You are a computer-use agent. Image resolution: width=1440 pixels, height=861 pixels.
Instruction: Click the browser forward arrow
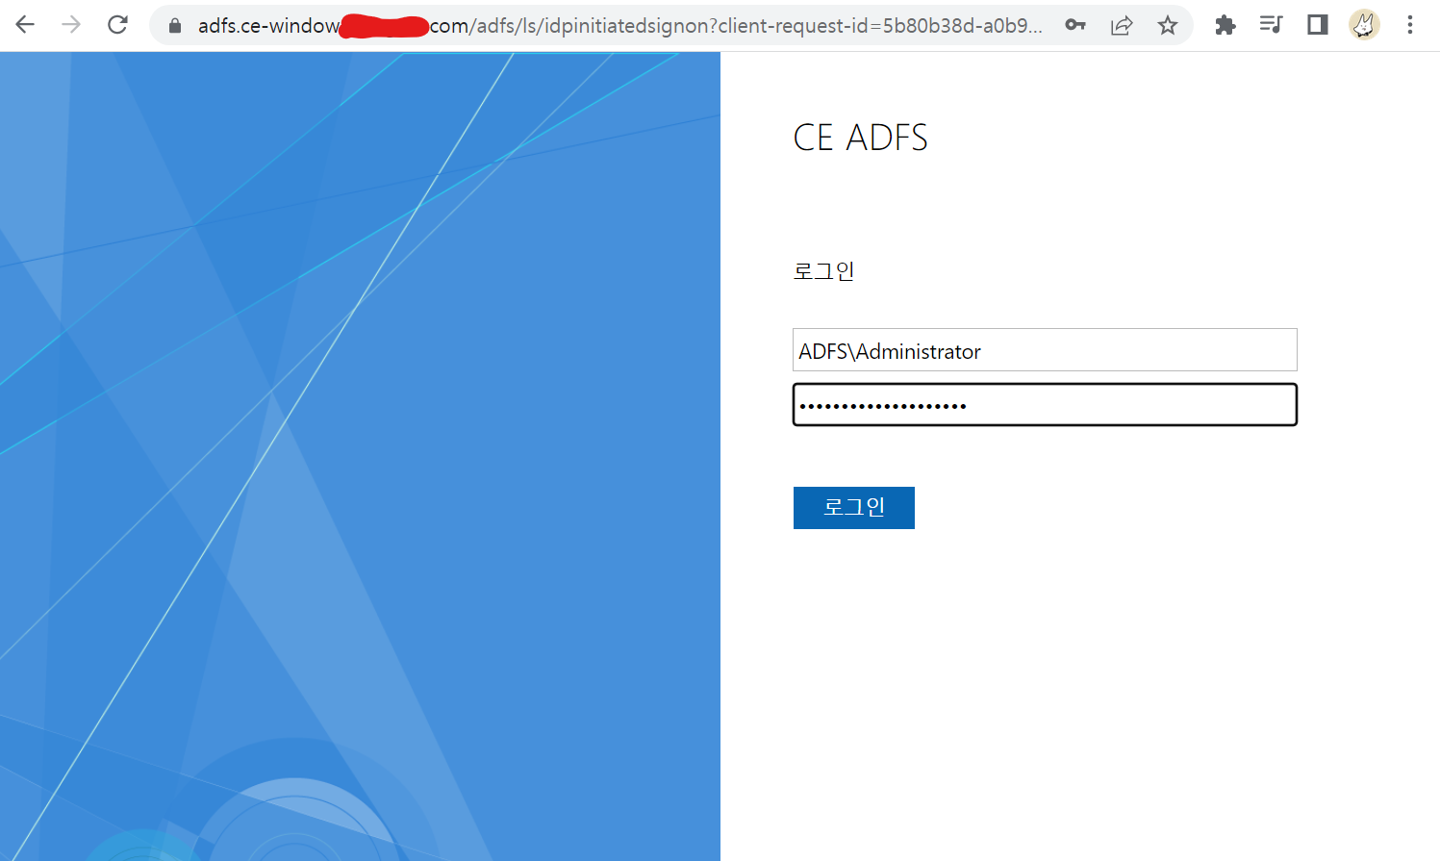(71, 25)
